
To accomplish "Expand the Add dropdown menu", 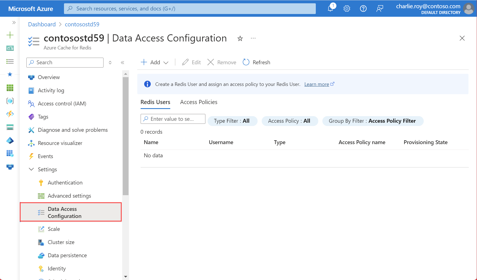I will tap(166, 62).
